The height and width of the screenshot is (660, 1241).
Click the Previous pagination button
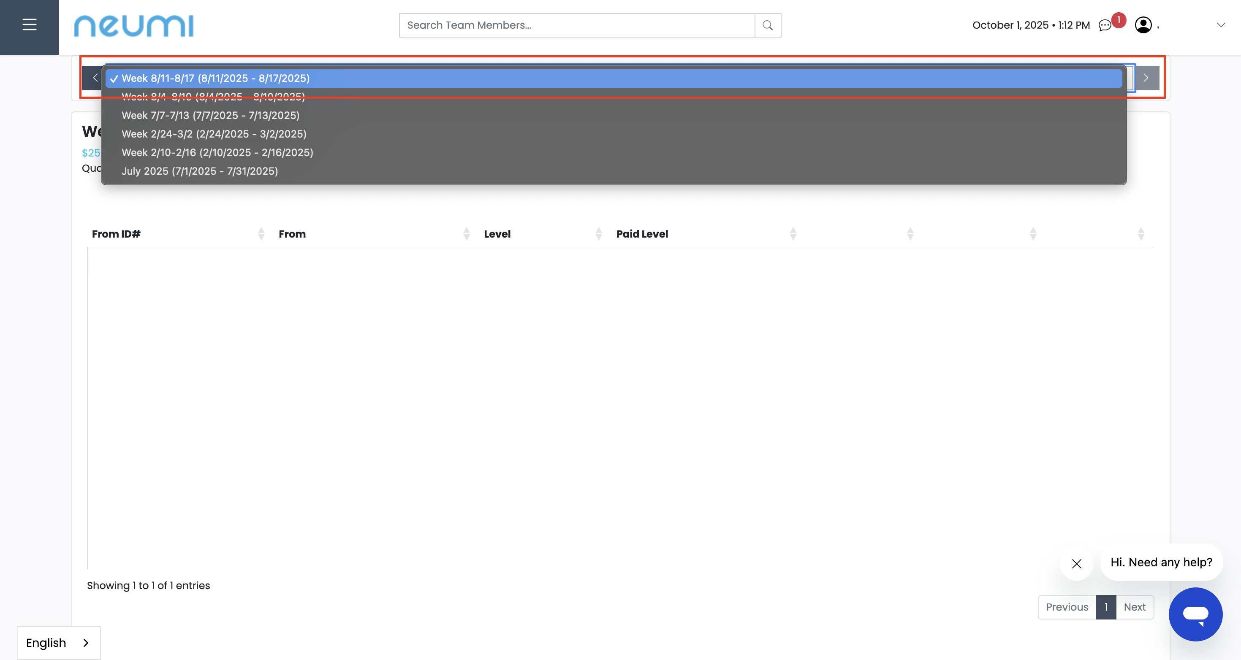pyautogui.click(x=1067, y=607)
